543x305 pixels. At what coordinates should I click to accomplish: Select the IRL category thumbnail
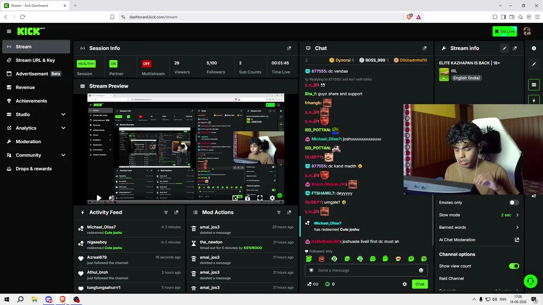(444, 75)
